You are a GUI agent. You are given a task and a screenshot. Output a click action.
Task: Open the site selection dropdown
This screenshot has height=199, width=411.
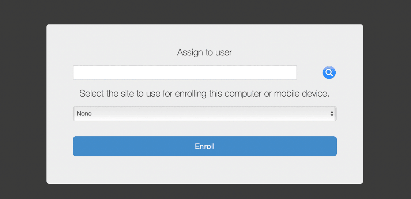[x=204, y=114]
